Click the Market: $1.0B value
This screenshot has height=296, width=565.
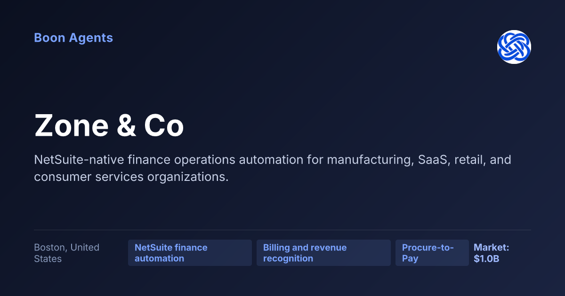click(492, 253)
